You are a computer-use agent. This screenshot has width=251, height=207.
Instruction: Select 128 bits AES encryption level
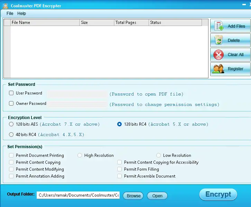(x=11, y=124)
